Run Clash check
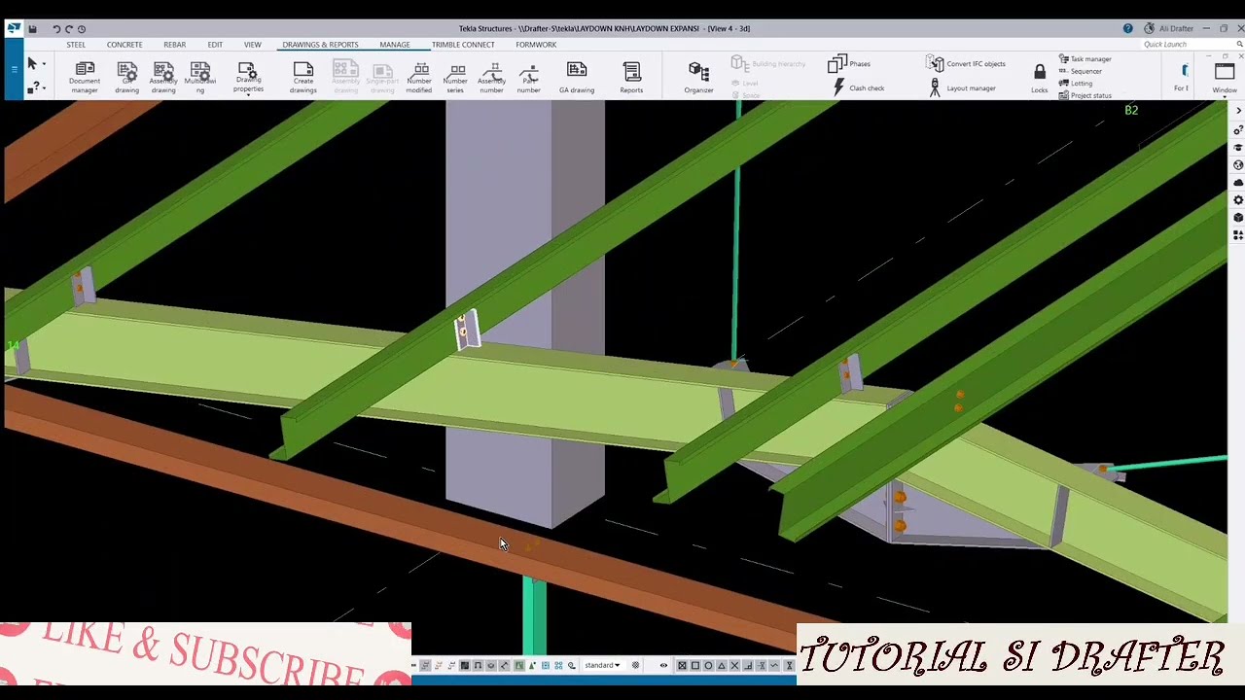 point(858,88)
